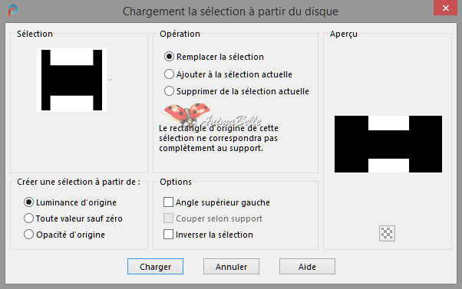Open help with the Aide button
The image size is (462, 289).
pos(307,266)
